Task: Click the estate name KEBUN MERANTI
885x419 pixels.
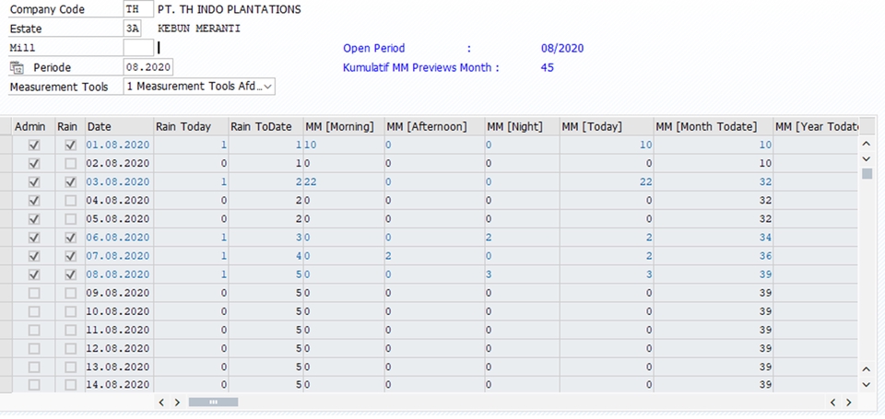Action: 199,29
